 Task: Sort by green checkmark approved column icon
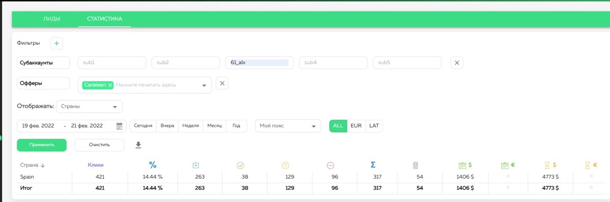(x=241, y=165)
